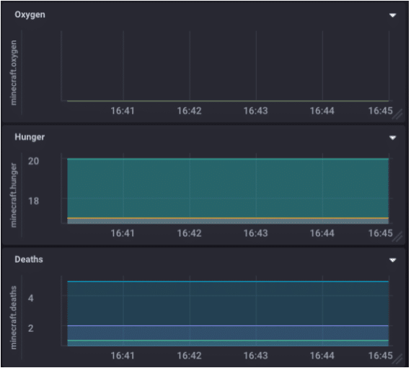Click the flat line in Oxygen chart
Viewport: 411px width, 368px height.
[x=228, y=101]
